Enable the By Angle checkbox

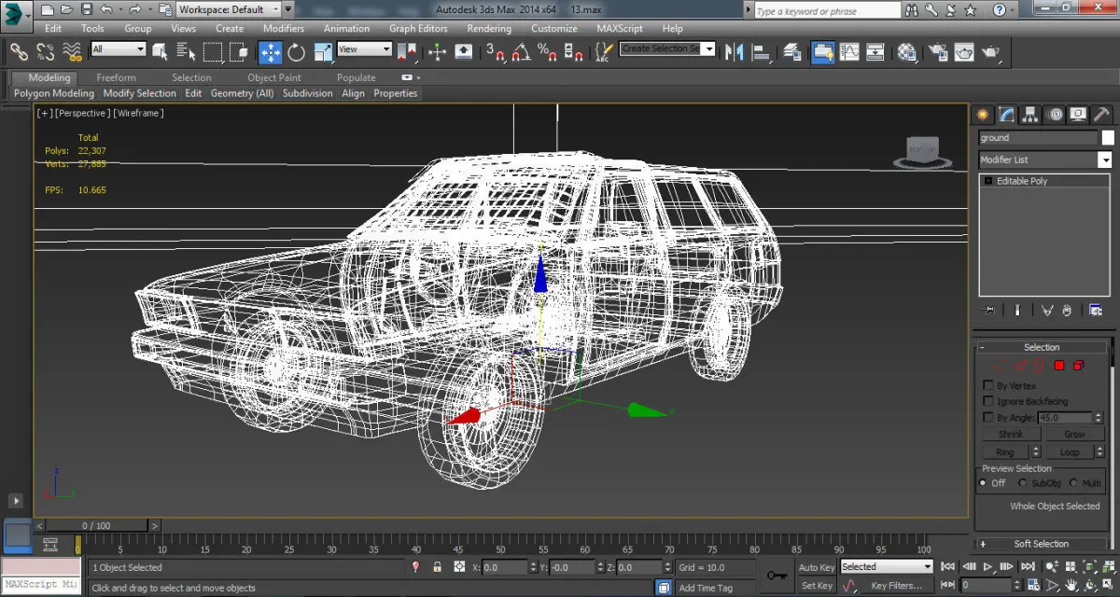(989, 418)
